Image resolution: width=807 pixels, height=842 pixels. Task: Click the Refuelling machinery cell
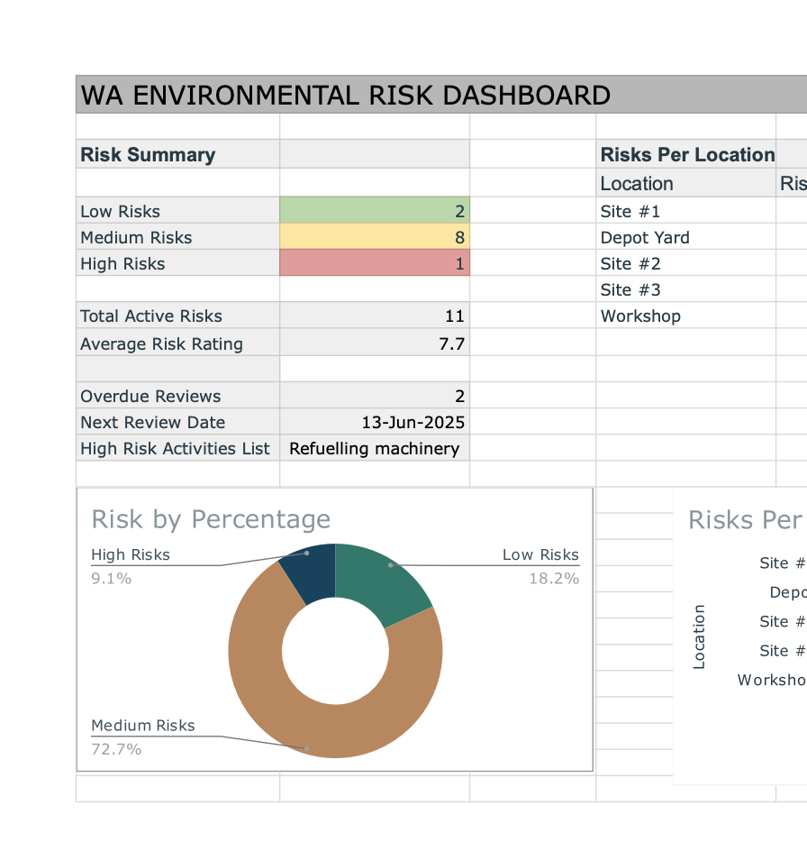(375, 449)
